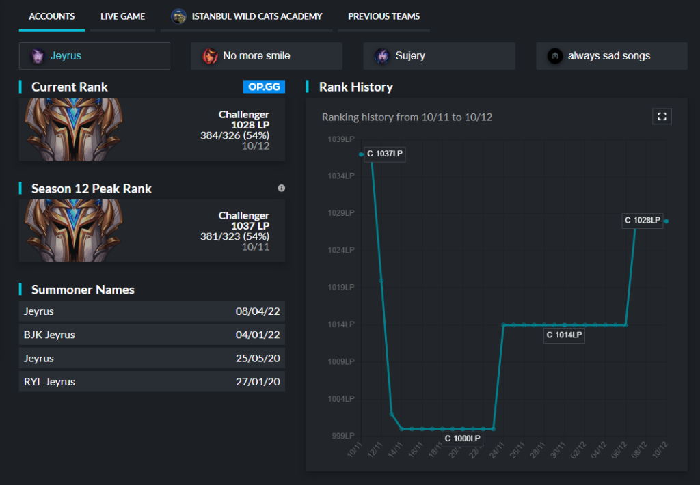Click the Season 12 Peak Challenger emblem
The width and height of the screenshot is (700, 485).
[74, 231]
